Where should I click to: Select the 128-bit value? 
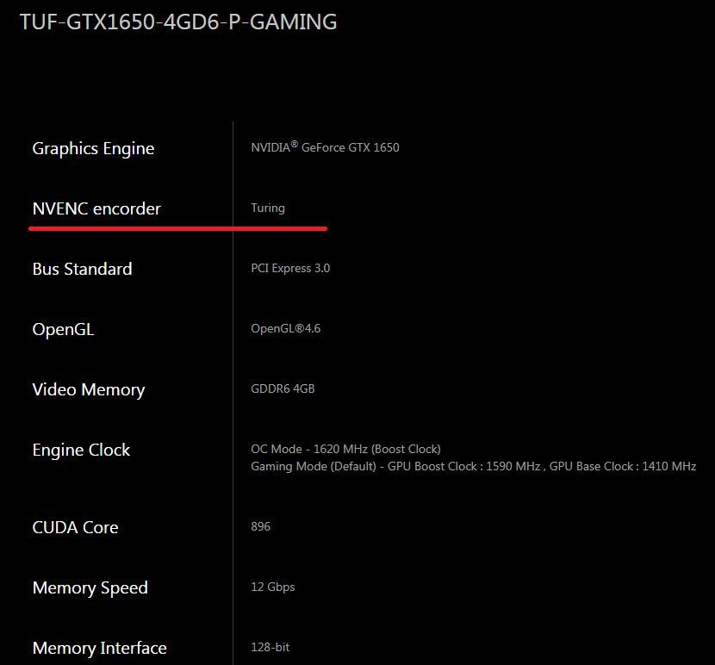coord(270,647)
